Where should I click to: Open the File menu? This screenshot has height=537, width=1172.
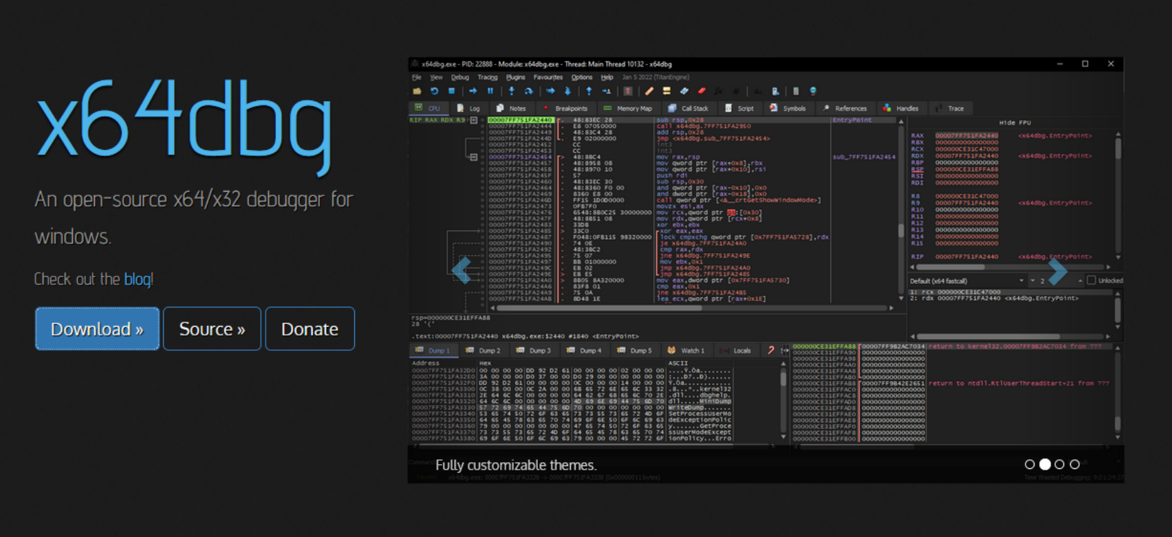click(417, 77)
